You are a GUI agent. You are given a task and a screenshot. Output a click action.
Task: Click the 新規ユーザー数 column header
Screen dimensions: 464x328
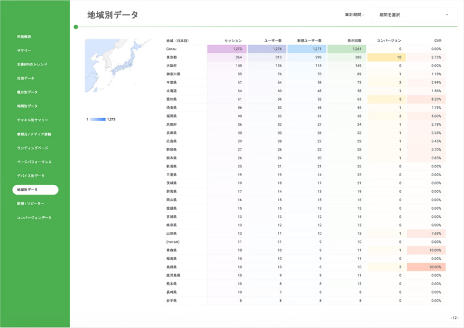coord(309,41)
